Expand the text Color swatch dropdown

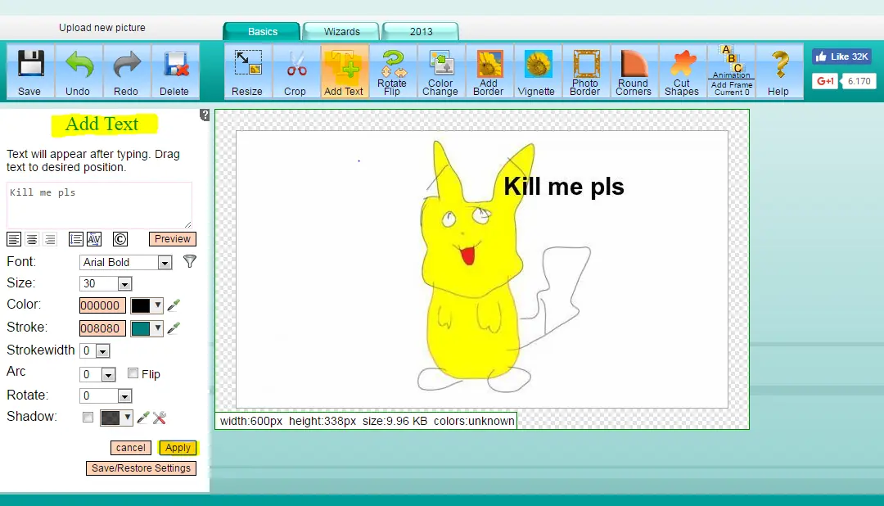pos(158,305)
